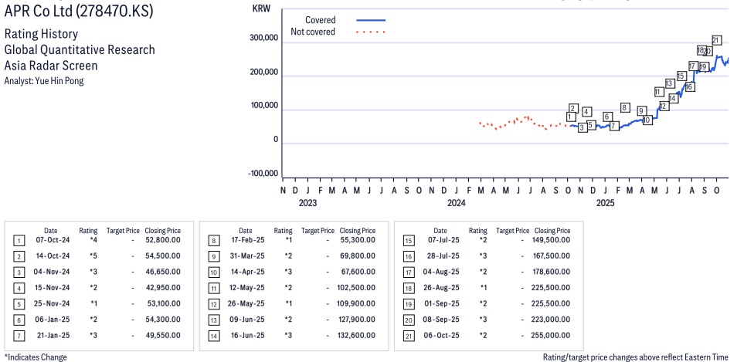Viewport: 737px width, 362px height.
Task: Click the 2023 year label on axis
Action: point(307,203)
